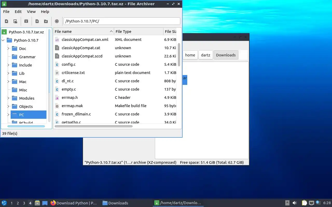Click the Extract archive toolbar icon

click(x=26, y=21)
